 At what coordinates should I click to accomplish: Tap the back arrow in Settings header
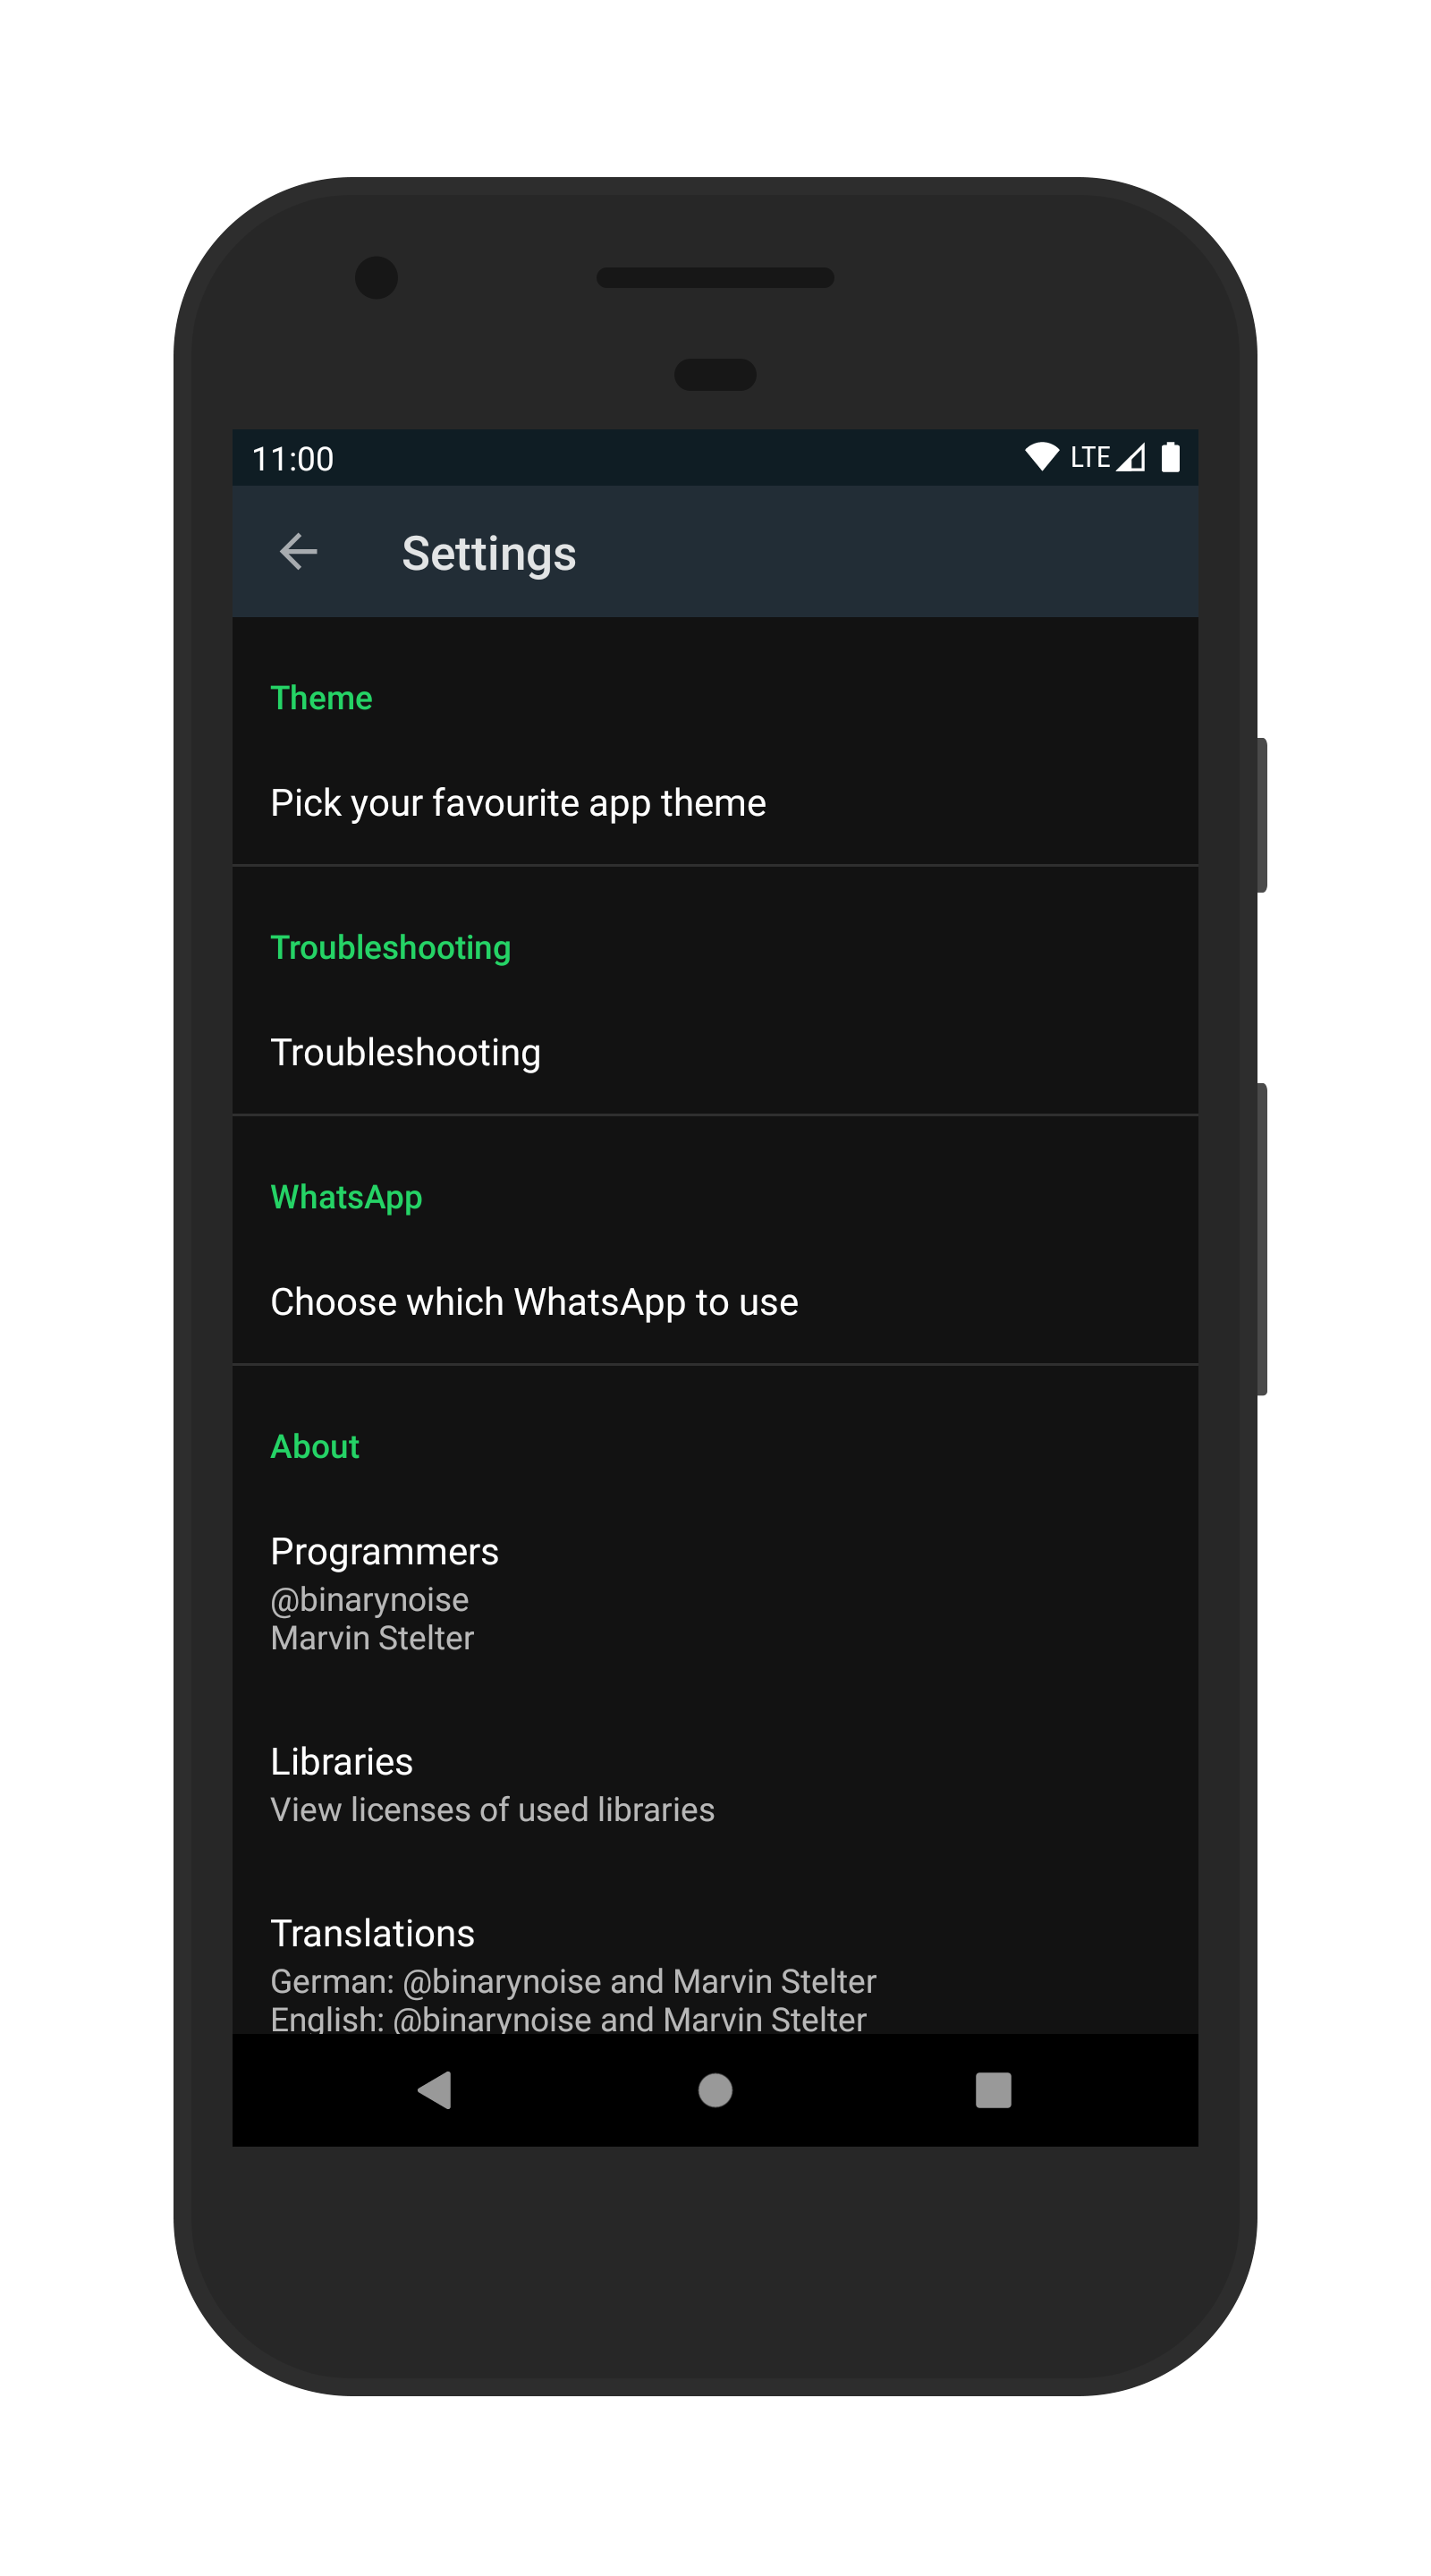click(298, 551)
